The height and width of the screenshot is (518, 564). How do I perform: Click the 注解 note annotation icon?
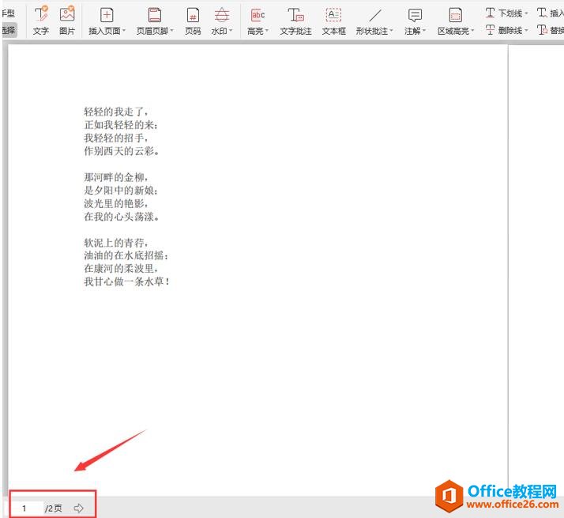[x=415, y=15]
